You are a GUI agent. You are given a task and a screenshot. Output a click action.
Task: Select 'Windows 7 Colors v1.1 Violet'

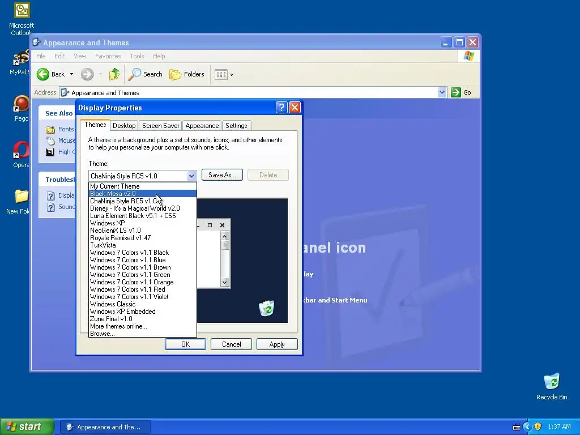coord(142,297)
